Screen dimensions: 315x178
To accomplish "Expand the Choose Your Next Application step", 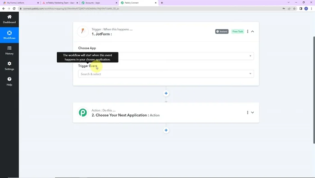I will click(x=252, y=113).
